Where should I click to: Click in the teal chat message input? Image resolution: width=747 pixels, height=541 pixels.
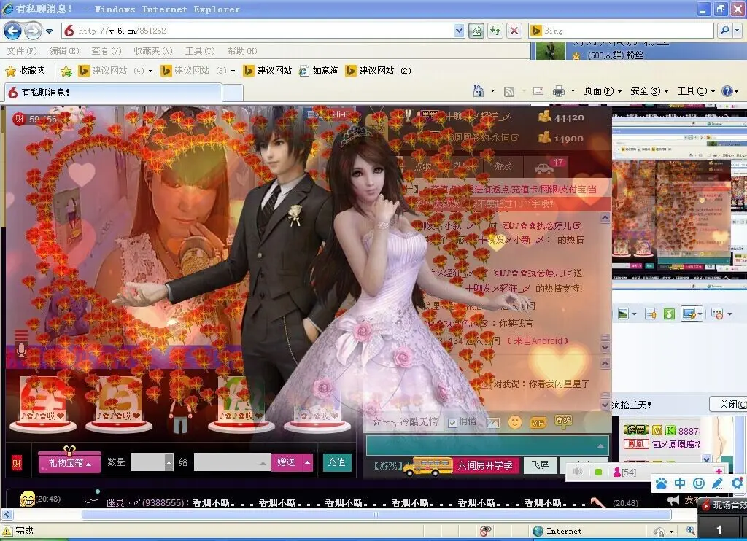[x=487, y=445]
